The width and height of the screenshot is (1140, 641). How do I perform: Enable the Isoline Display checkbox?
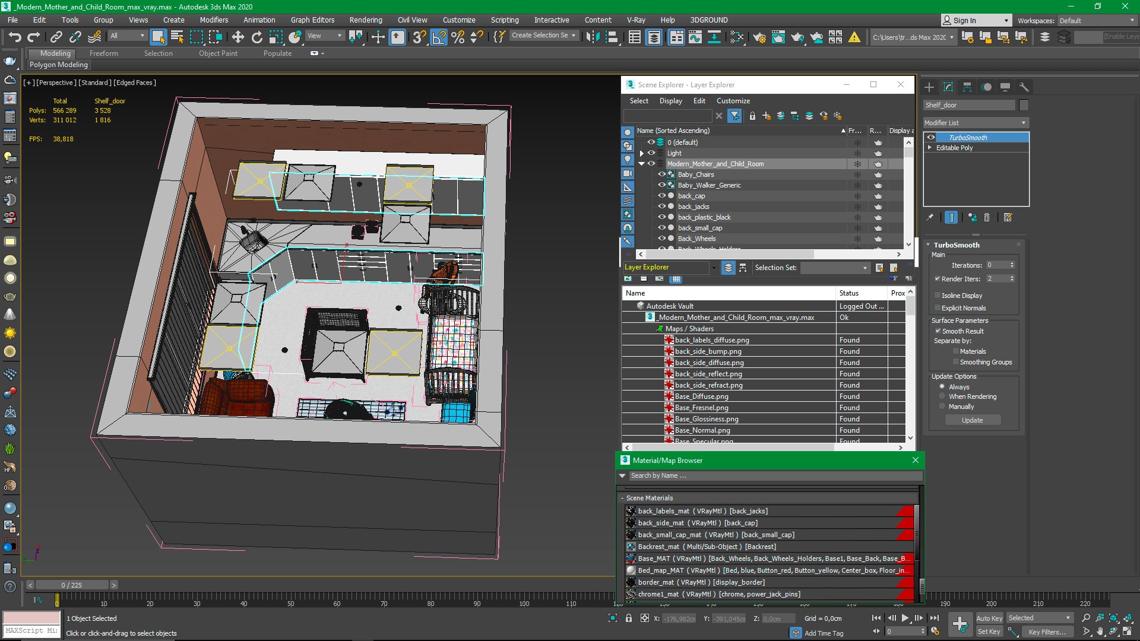click(938, 296)
